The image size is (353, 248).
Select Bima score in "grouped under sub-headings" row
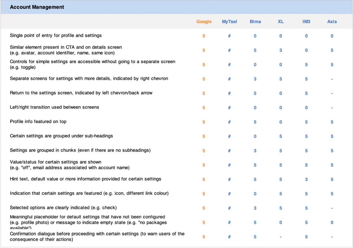pyautogui.click(x=255, y=136)
